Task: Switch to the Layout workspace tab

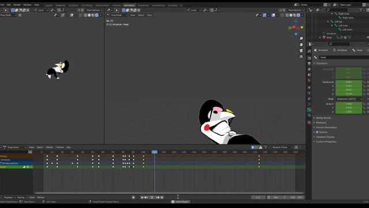Action: pyautogui.click(x=48, y=5)
